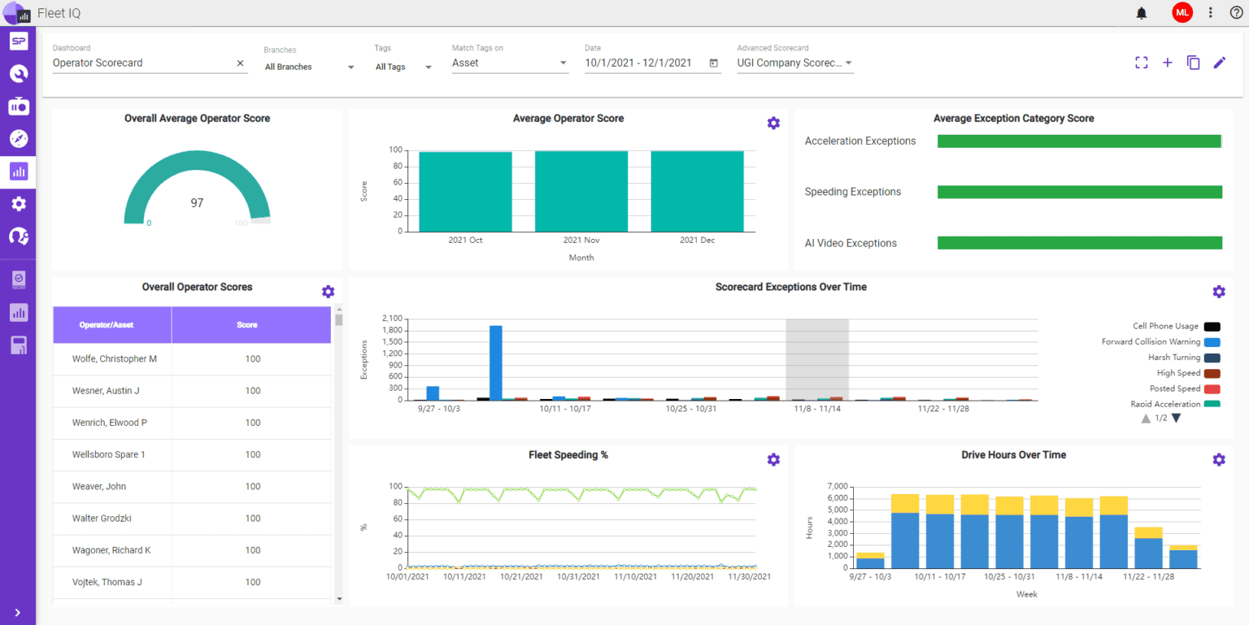The image size is (1249, 625).
Task: Open Average Operator Score settings gear
Action: click(x=773, y=123)
